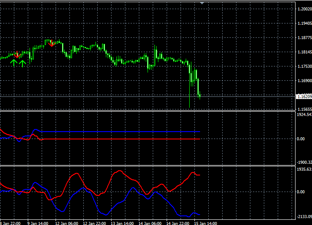Click the 1924.547 indicator scale value

tap(305, 115)
